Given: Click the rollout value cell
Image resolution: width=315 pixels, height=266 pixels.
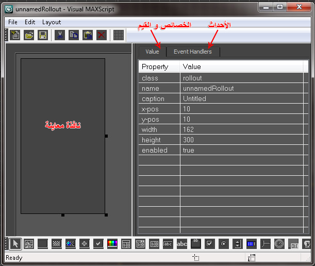Looking at the screenshot, I should (x=241, y=78).
